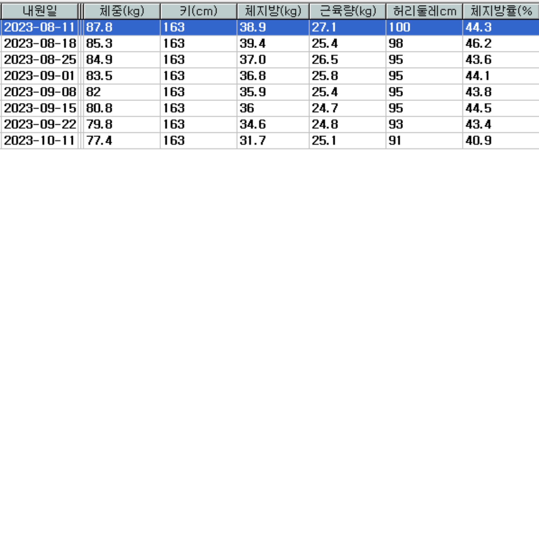Click weight value 80.8

pyautogui.click(x=99, y=108)
